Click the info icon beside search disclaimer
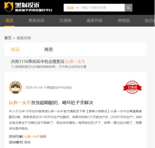Screen dimensions: 155x148 pos(13,67)
